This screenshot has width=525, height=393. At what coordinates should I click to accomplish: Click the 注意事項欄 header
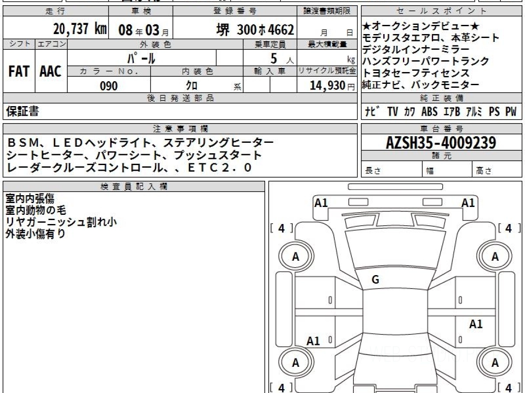[x=181, y=129]
